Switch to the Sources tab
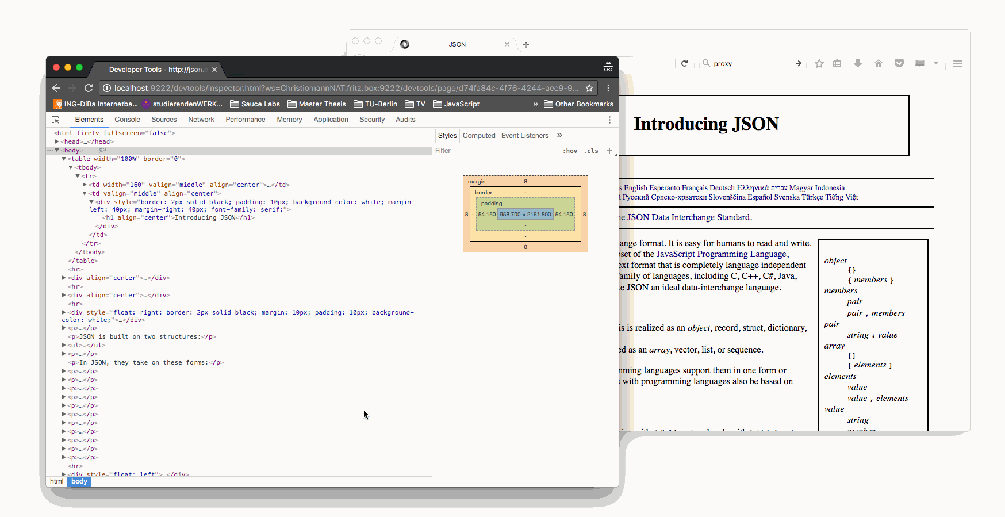Viewport: 1005px width, 517px height. pos(164,120)
